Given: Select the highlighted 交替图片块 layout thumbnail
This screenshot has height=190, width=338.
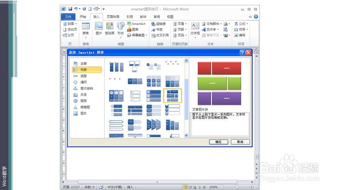Looking at the screenshot, I should (x=173, y=96).
